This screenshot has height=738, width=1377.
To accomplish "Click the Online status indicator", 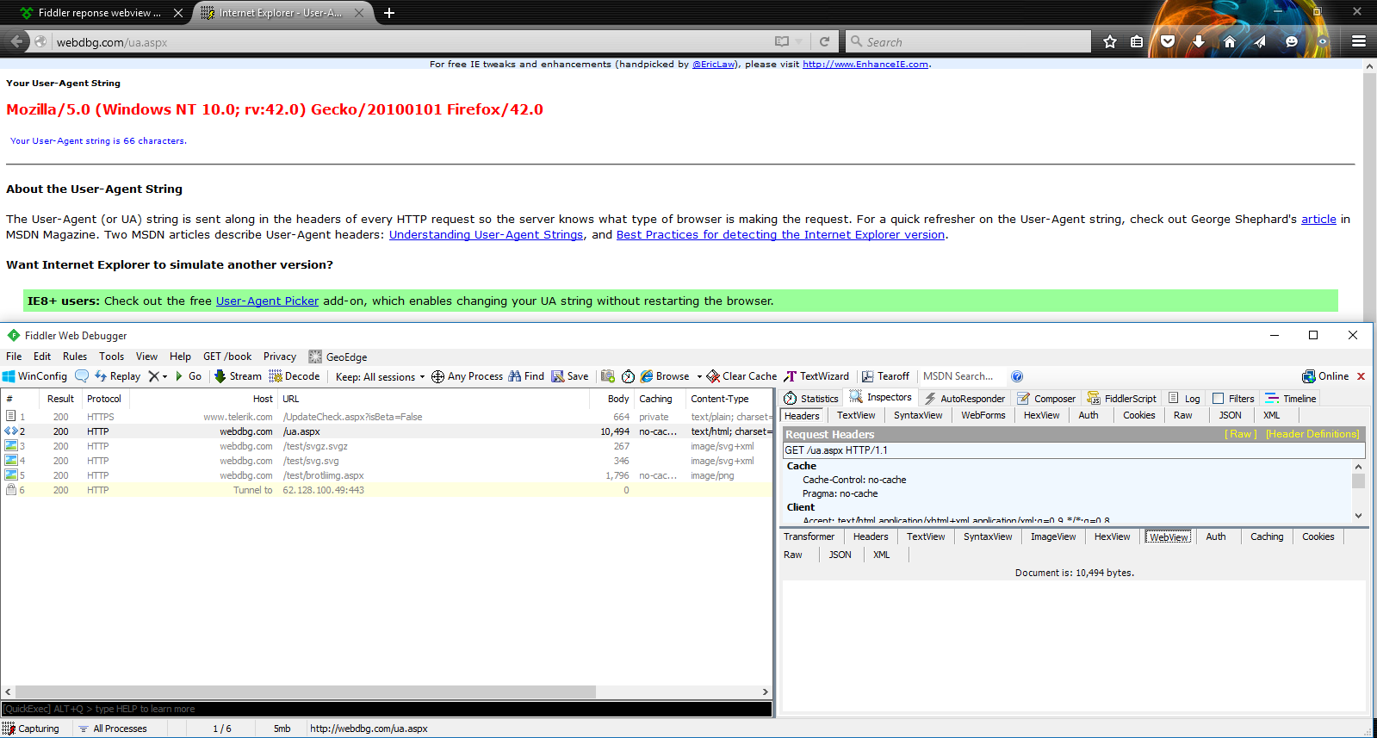I will click(x=1325, y=376).
